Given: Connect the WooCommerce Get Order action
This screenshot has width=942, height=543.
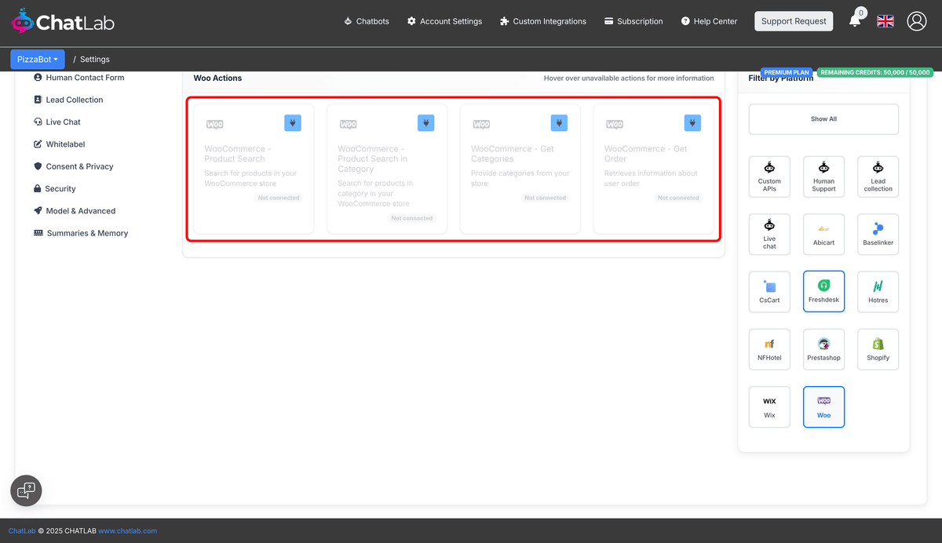Looking at the screenshot, I should [692, 122].
